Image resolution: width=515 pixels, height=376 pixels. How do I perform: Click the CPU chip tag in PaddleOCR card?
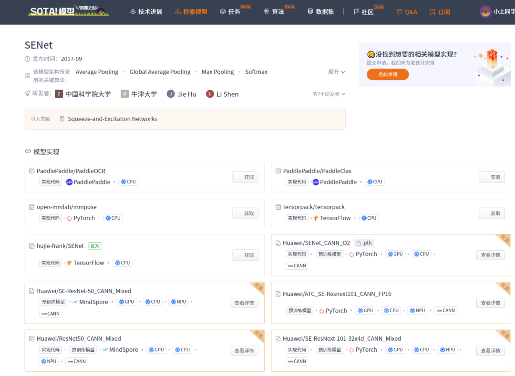(128, 182)
